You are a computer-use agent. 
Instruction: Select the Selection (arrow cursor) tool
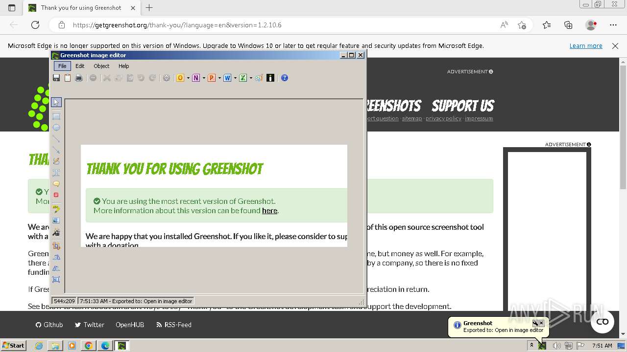[56, 103]
